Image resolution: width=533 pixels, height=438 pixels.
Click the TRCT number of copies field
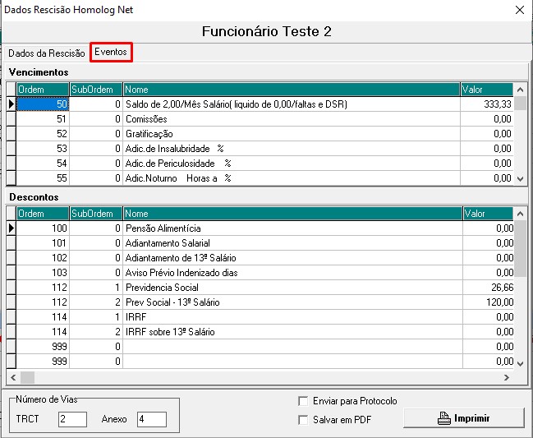pyautogui.click(x=72, y=419)
